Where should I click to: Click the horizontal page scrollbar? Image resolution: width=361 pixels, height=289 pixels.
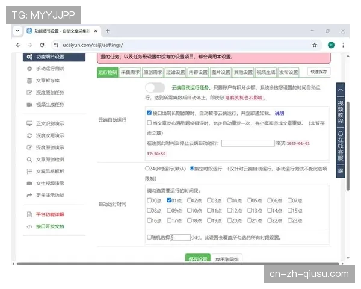pyautogui.click(x=178, y=264)
